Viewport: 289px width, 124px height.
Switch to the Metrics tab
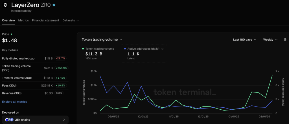(23, 20)
